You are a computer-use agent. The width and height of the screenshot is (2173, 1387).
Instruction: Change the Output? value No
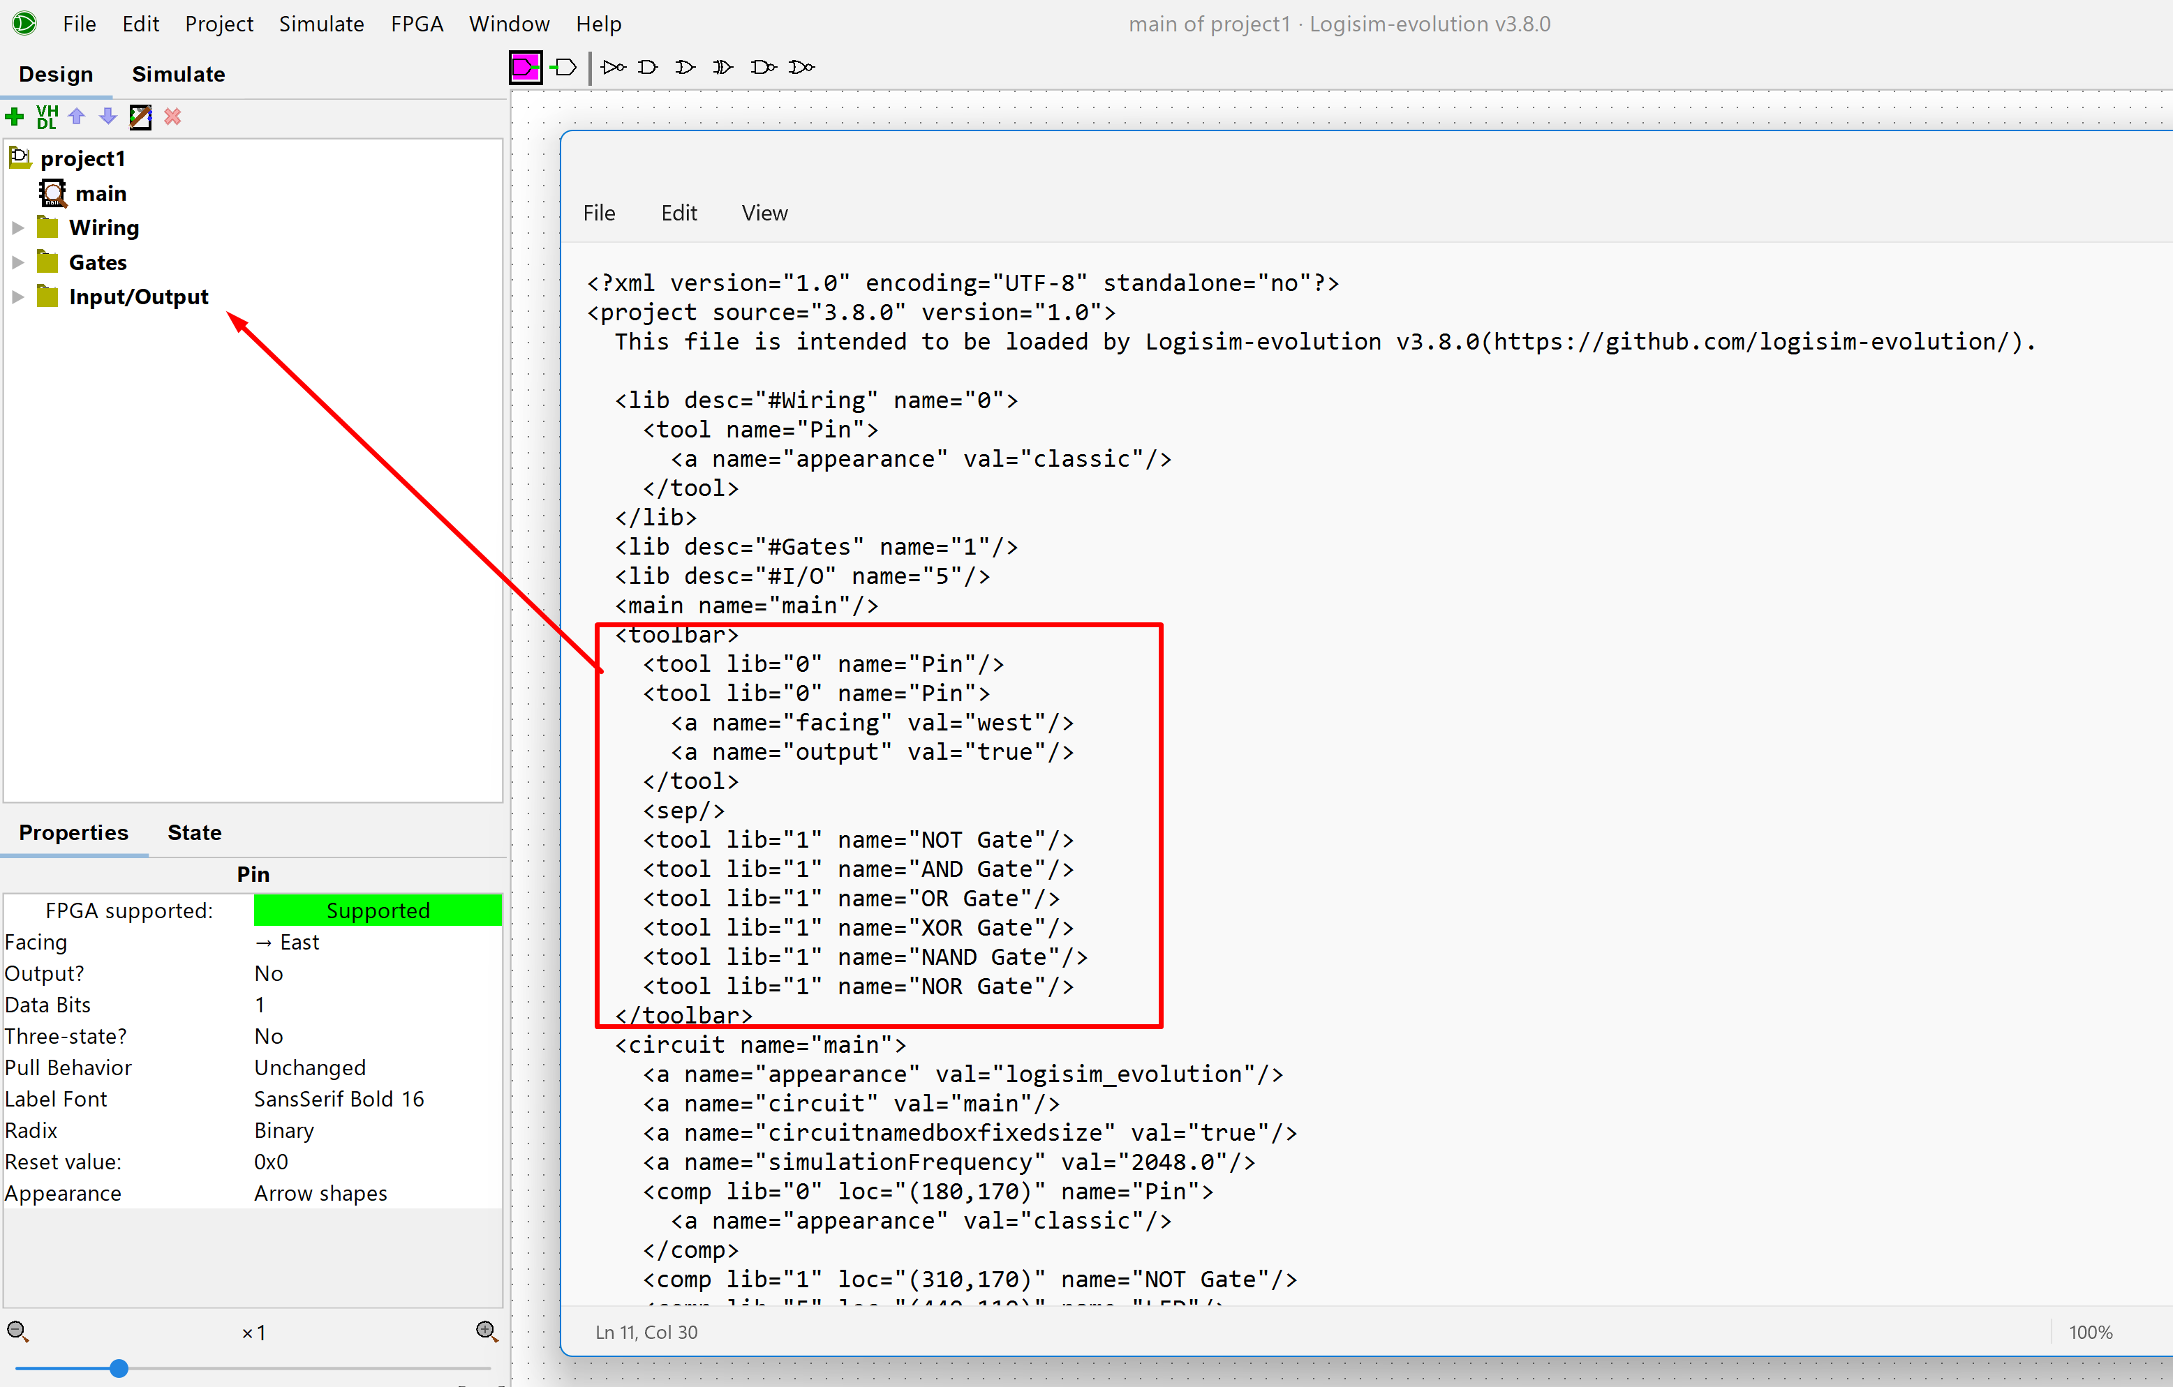(377, 974)
